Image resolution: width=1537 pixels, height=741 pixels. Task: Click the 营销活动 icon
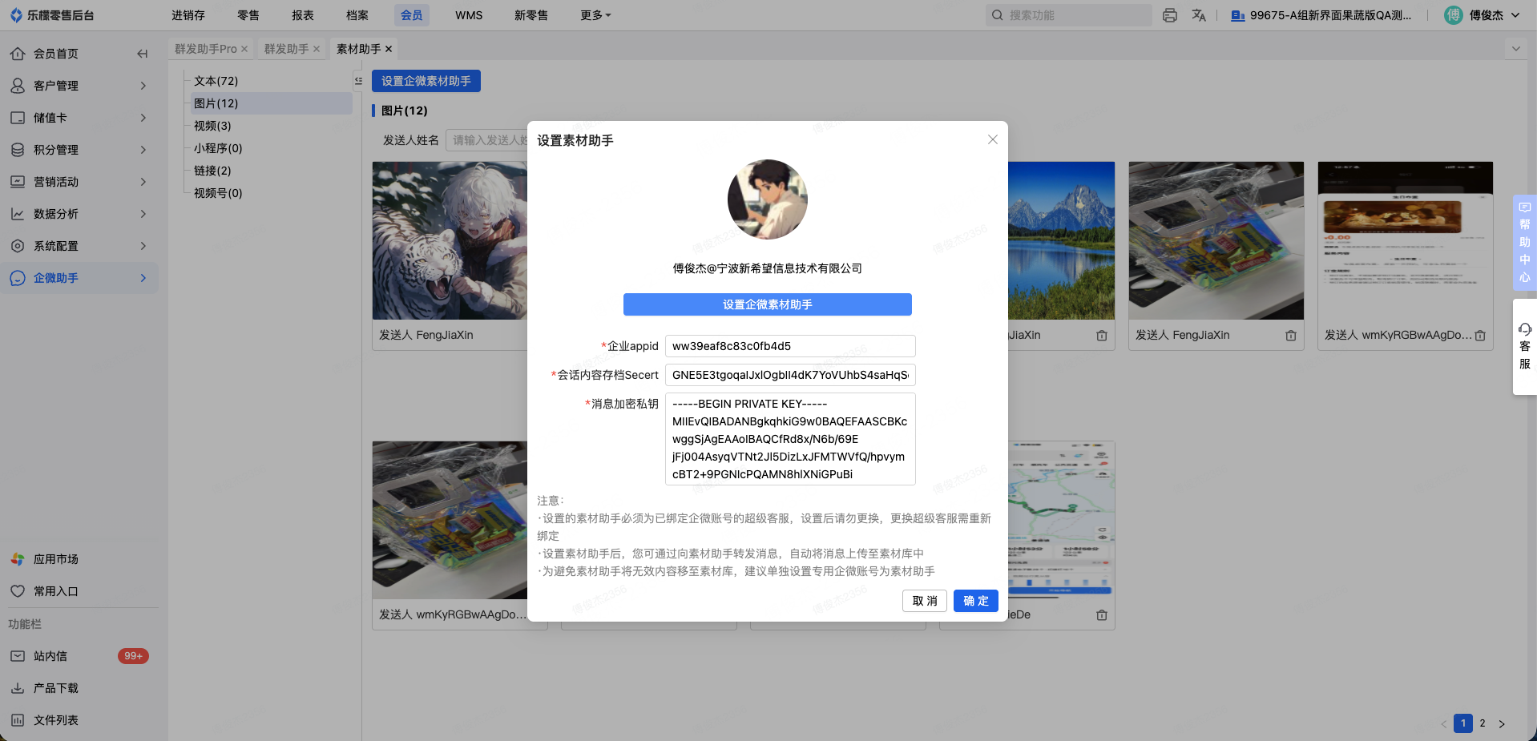click(18, 182)
